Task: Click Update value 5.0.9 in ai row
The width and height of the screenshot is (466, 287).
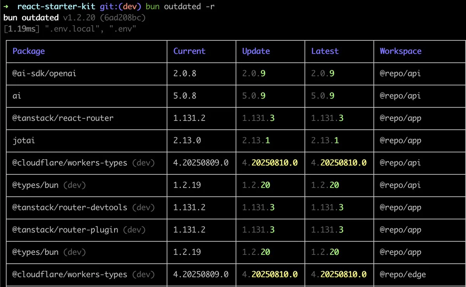Action: pos(254,96)
